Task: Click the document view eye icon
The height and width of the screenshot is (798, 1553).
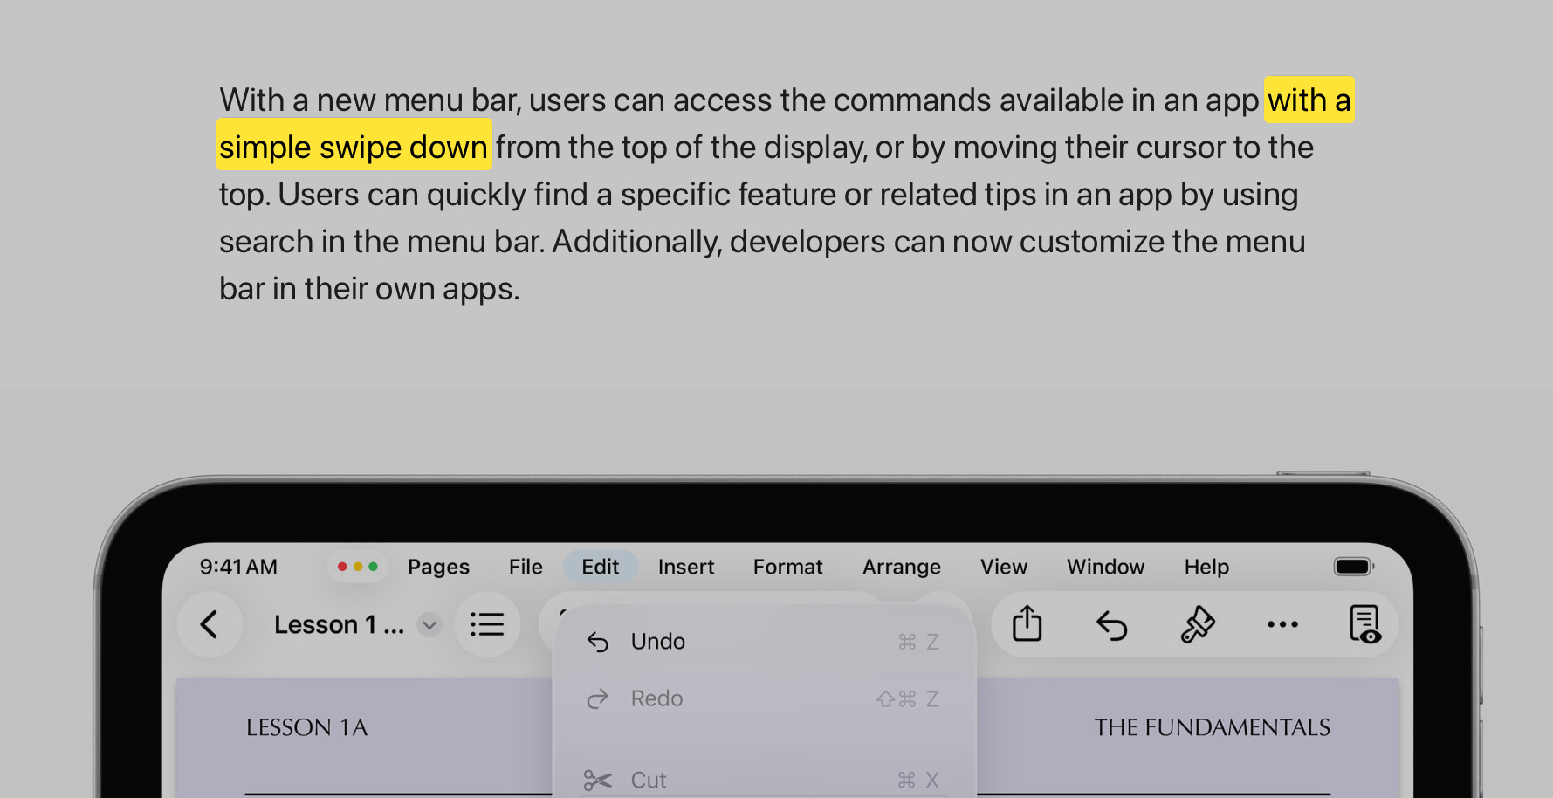Action: [x=1365, y=624]
